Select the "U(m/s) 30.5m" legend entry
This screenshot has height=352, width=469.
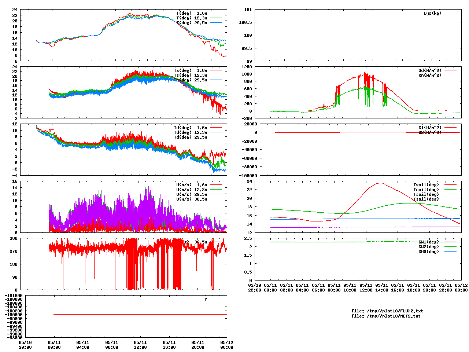192,199
